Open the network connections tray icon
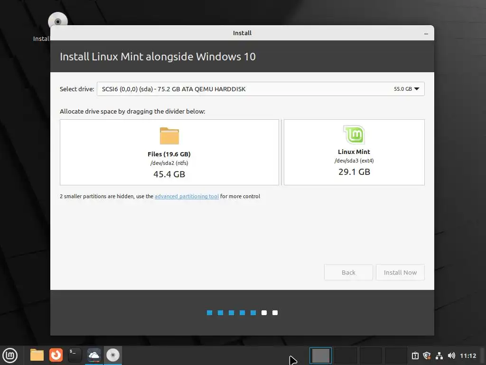This screenshot has width=486, height=365. pos(439,355)
